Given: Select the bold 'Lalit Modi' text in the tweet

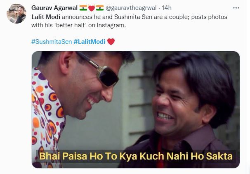Looking at the screenshot, I should (46, 17).
